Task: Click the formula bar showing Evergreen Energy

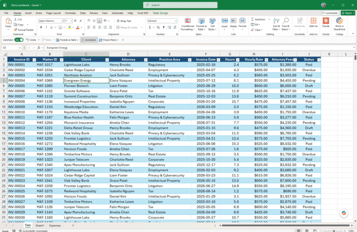Action: coord(198,48)
